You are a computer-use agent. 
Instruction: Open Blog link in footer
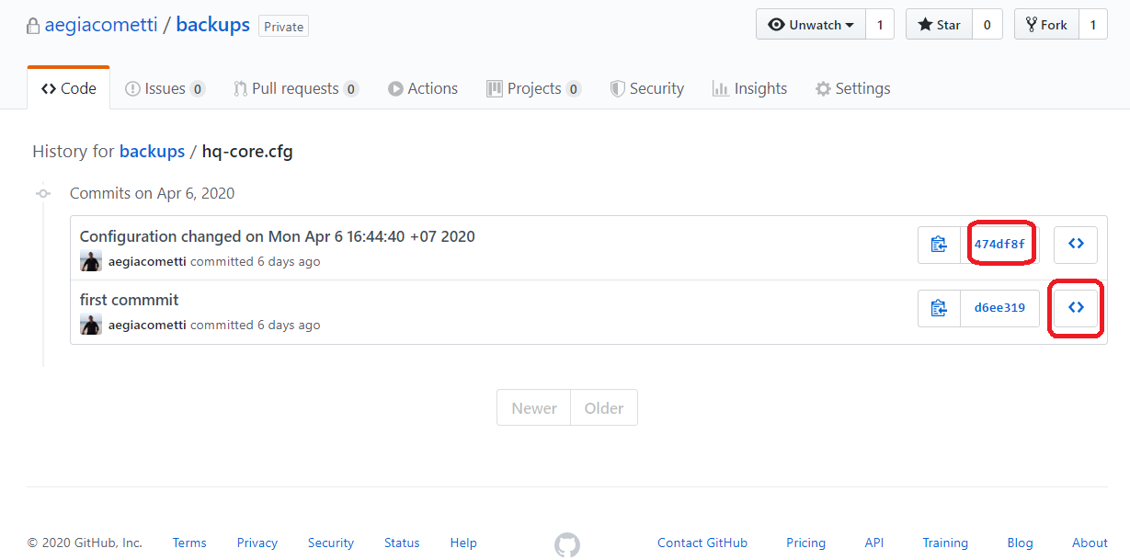(1020, 543)
